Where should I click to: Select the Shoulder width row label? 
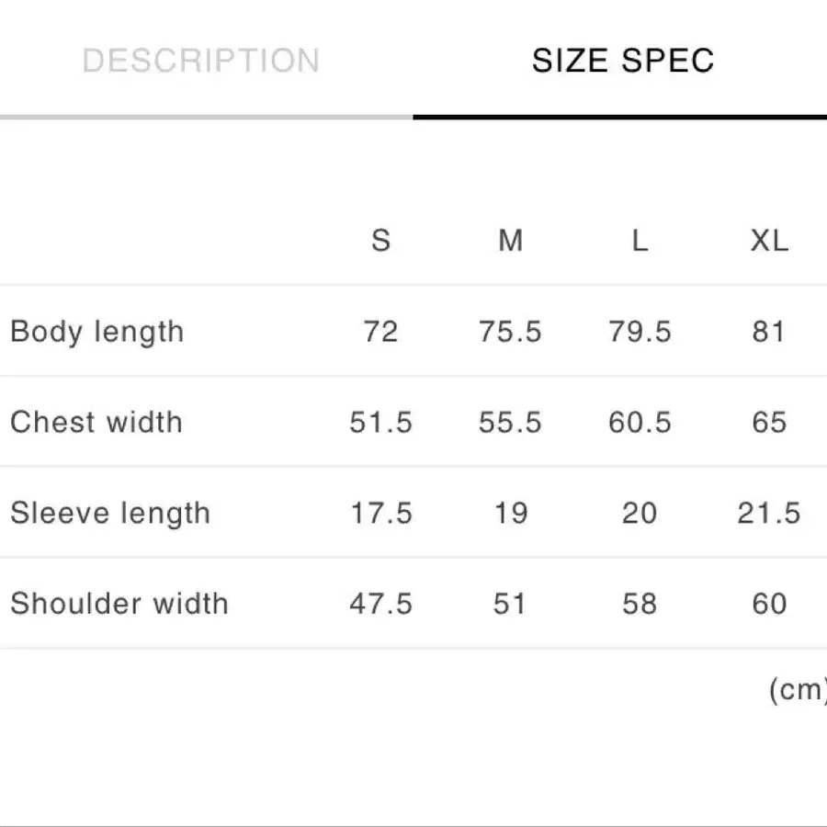coord(119,604)
